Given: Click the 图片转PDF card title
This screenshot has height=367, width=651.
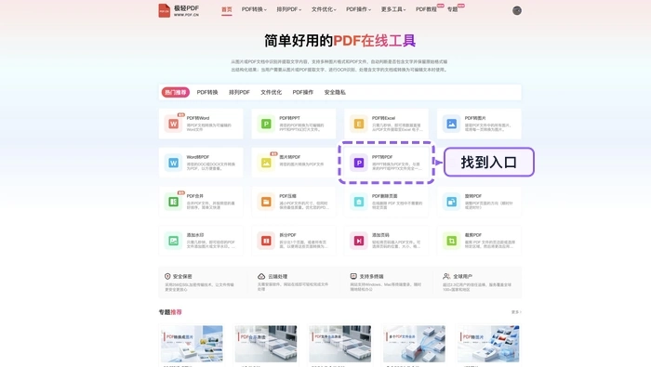Looking at the screenshot, I should coord(290,157).
